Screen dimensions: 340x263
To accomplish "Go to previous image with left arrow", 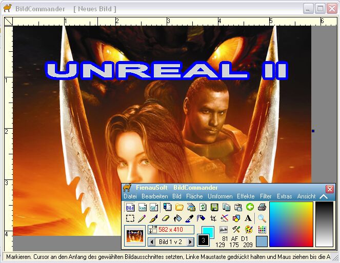I will (152, 241).
